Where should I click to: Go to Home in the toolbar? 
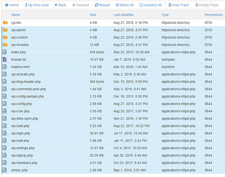[12, 5]
